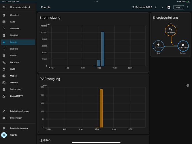This screenshot has width=192, height=144.
Task: Open the HACS store icon
Action: [4, 69]
